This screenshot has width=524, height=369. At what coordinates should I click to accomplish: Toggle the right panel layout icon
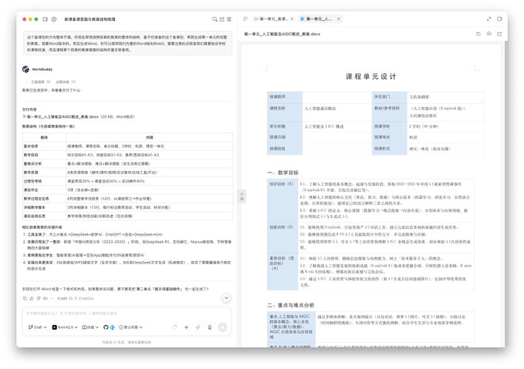click(499, 19)
